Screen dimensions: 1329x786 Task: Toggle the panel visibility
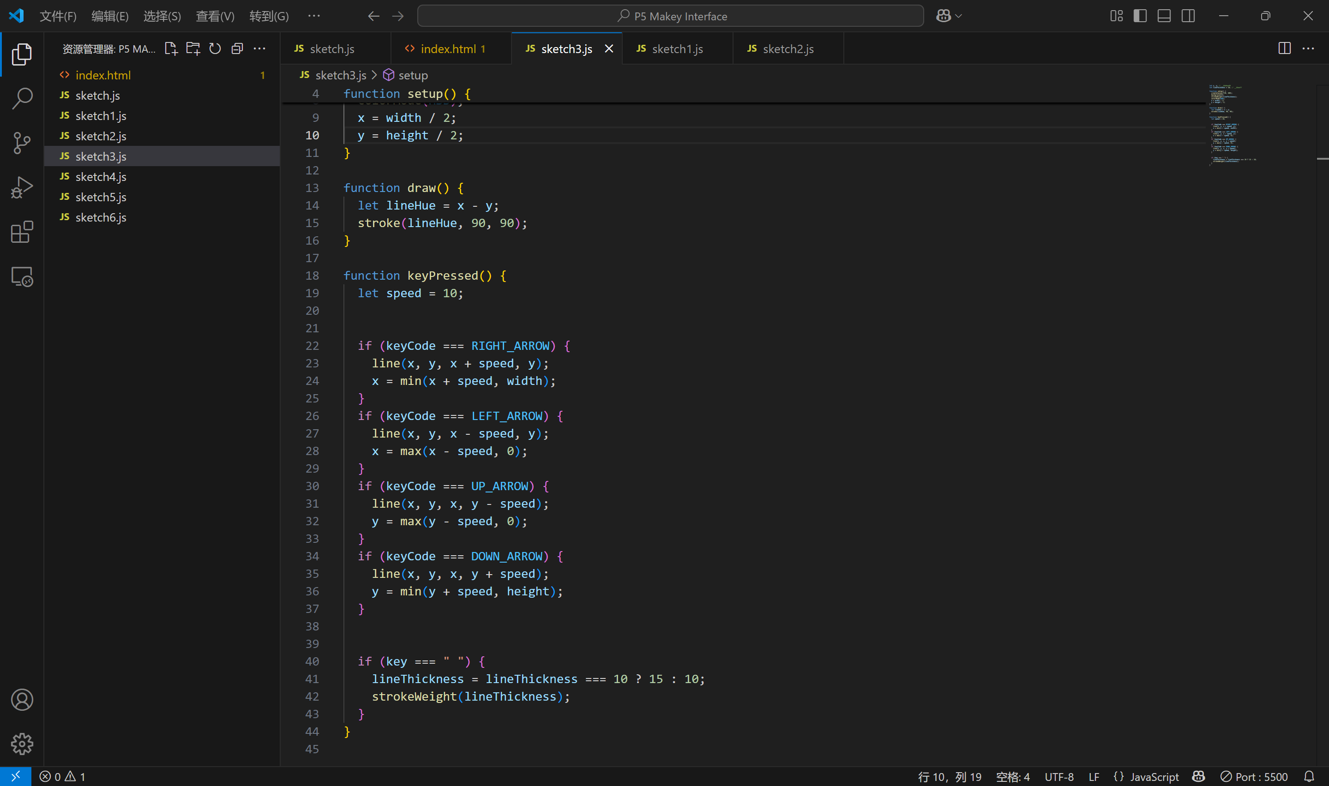click(x=1163, y=16)
